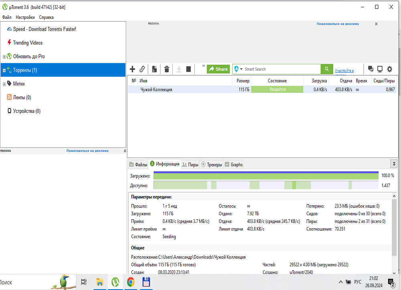Expand the Метки tree node
Image resolution: width=401 pixels, height=290 pixels.
tap(4, 84)
